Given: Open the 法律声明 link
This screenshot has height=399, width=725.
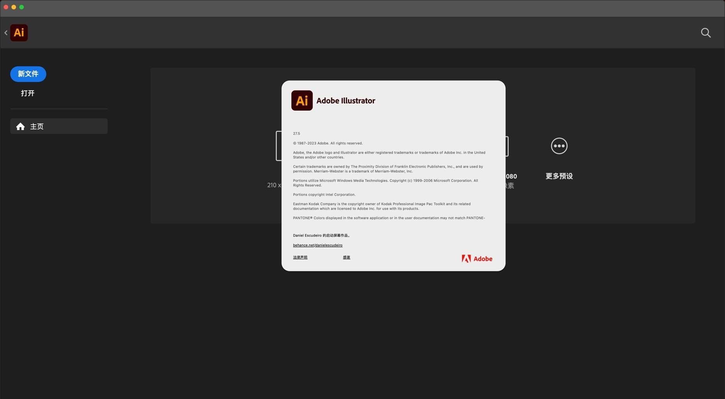Looking at the screenshot, I should pyautogui.click(x=300, y=257).
